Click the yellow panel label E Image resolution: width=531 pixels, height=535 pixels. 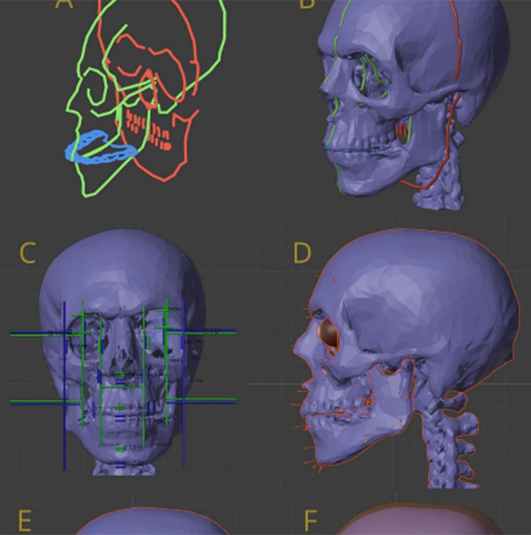point(25,520)
